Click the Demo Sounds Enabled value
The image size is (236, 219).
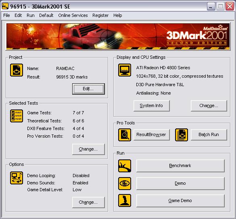tap(80, 183)
